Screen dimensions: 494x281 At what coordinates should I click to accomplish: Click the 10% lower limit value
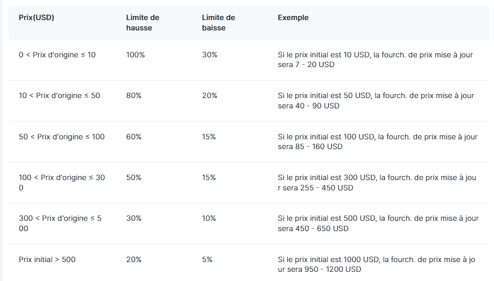pos(209,218)
